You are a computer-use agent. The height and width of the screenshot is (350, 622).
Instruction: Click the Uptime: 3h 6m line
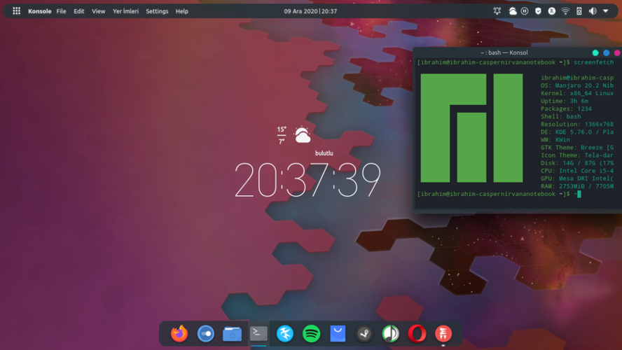click(x=565, y=101)
